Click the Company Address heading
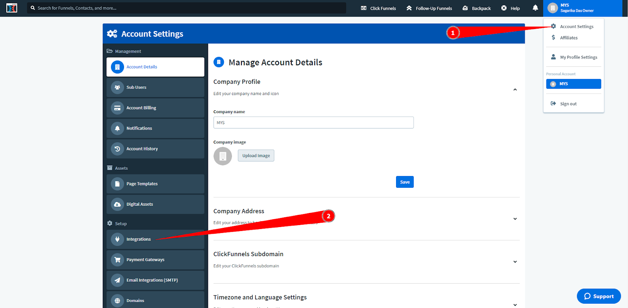Screen dimensions: 628x308 pos(239,211)
